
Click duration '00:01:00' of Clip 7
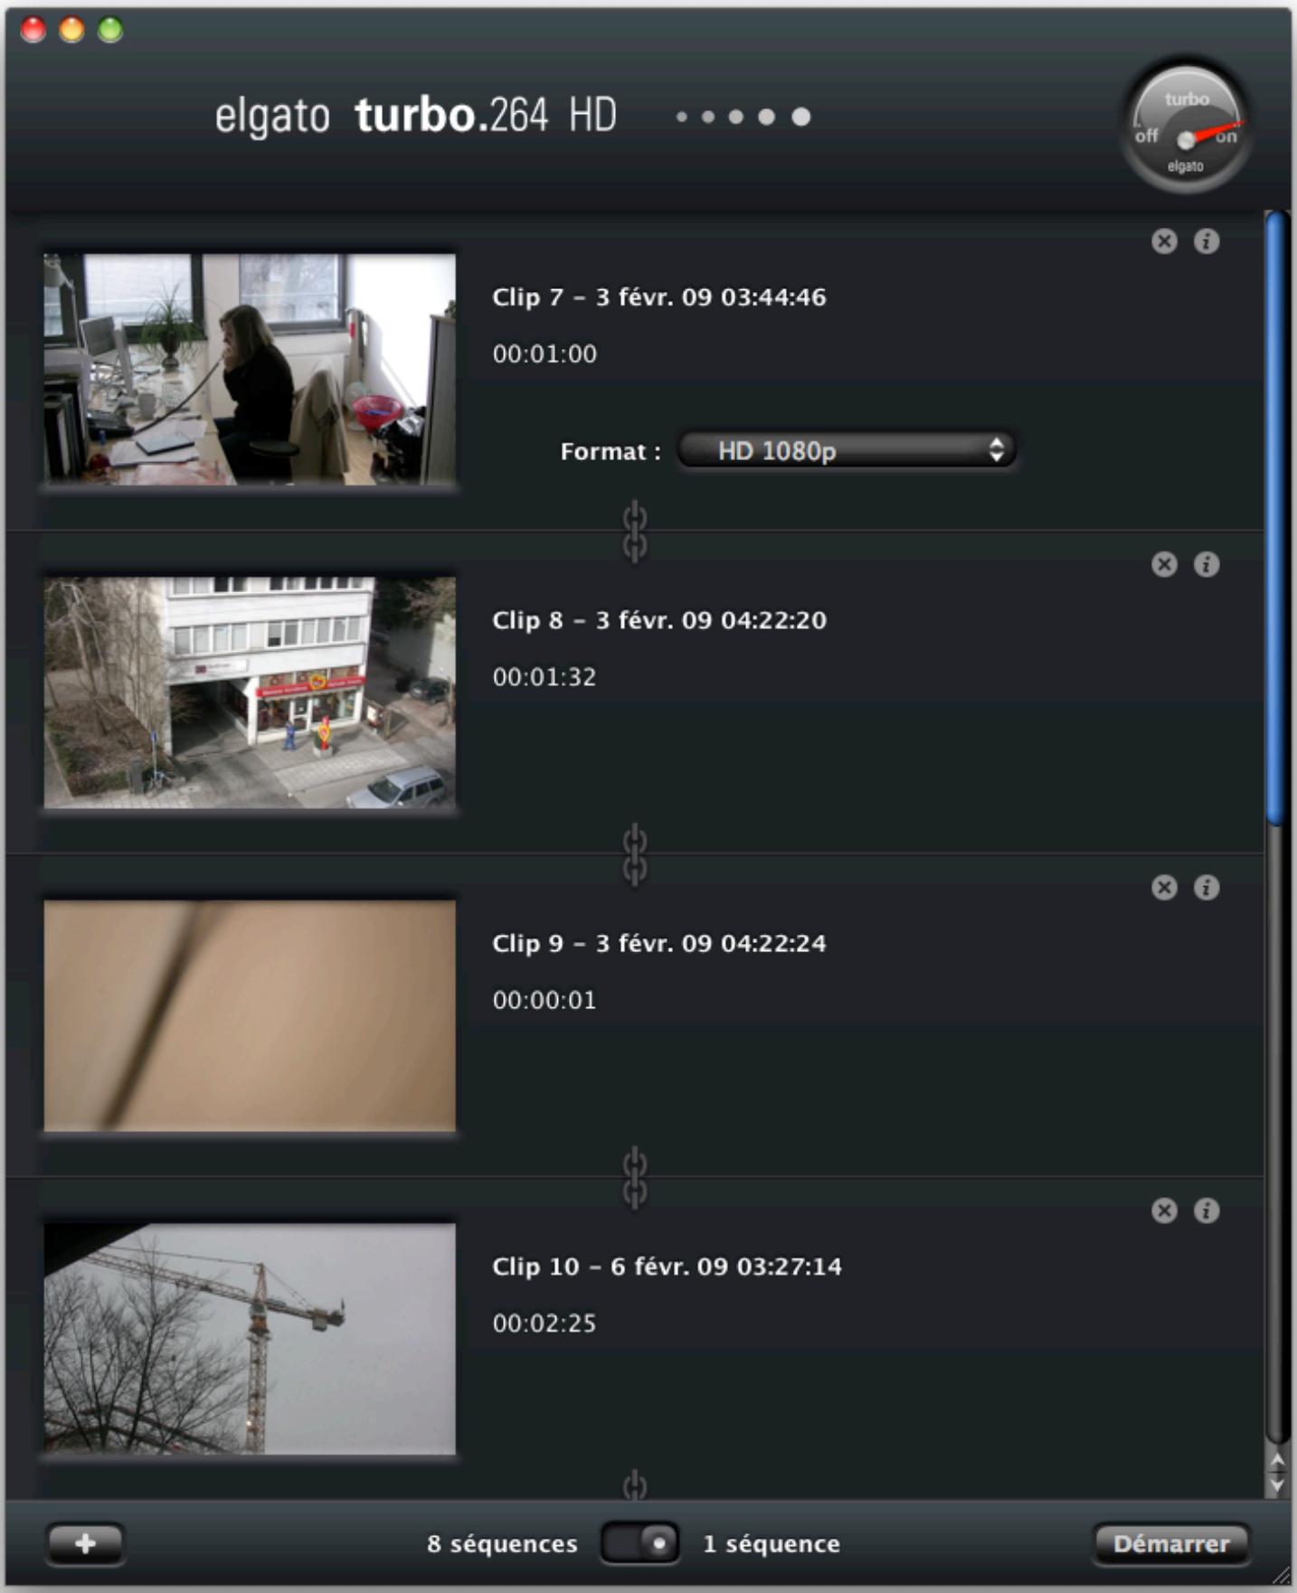click(544, 353)
